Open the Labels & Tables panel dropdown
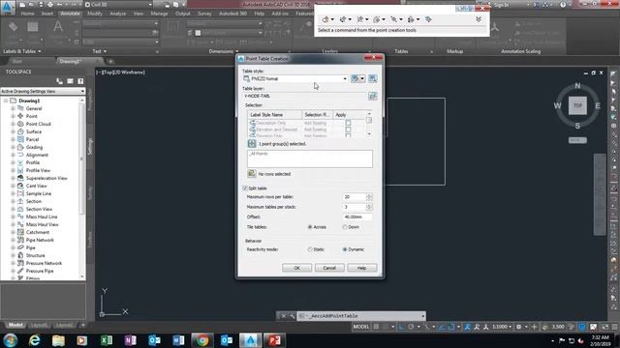 (x=22, y=51)
